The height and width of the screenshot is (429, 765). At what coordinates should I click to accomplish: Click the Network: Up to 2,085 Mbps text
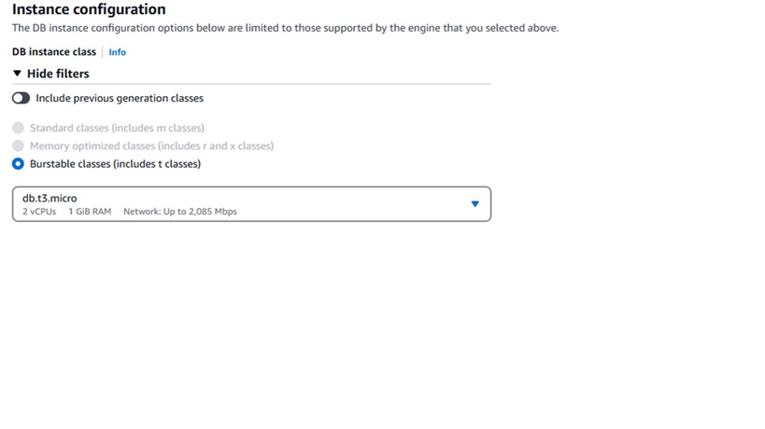click(x=179, y=212)
